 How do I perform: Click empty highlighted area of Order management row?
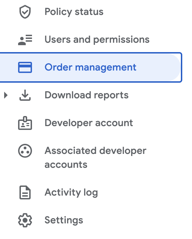158,67
